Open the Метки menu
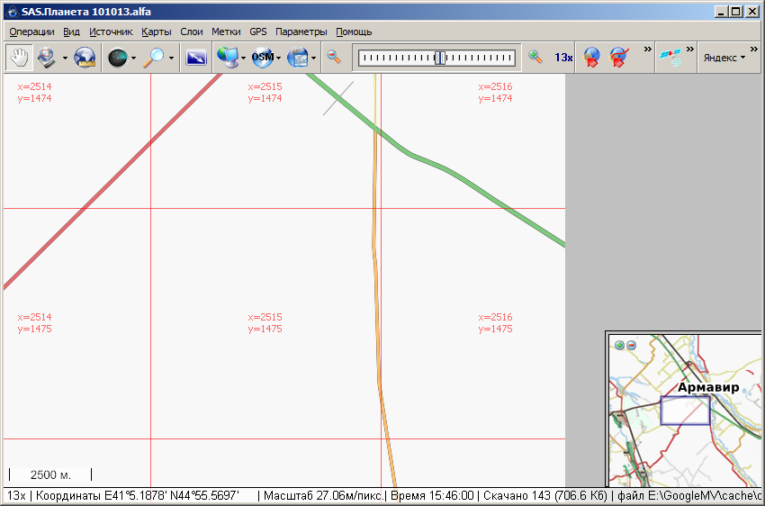 [225, 32]
